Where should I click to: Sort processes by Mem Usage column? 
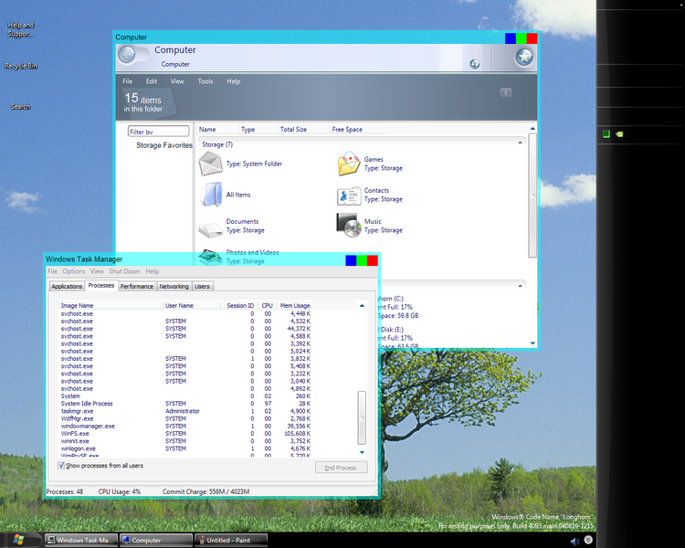point(294,305)
